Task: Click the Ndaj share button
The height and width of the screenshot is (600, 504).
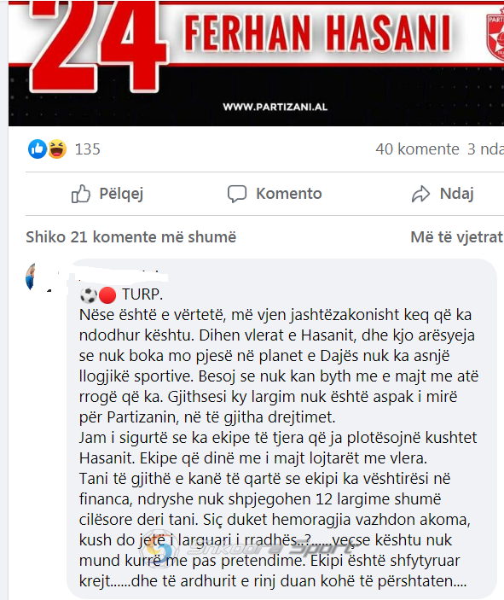Action: pos(443,194)
